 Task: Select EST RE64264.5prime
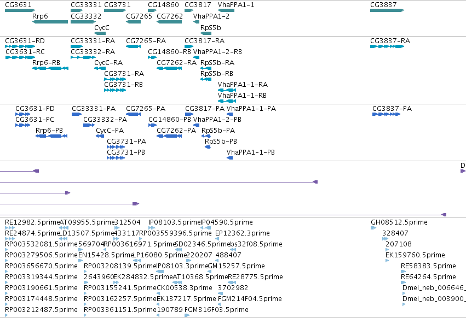click(x=428, y=277)
